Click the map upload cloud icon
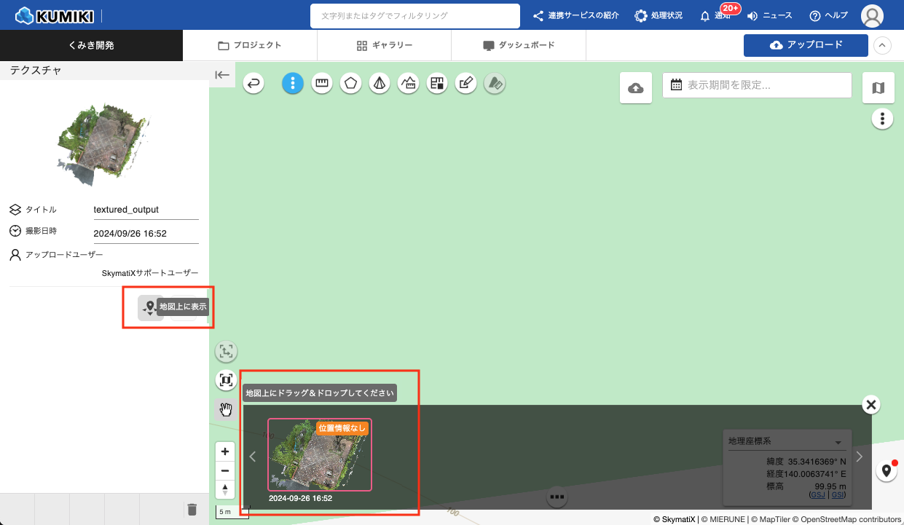The image size is (904, 525). pyautogui.click(x=635, y=88)
